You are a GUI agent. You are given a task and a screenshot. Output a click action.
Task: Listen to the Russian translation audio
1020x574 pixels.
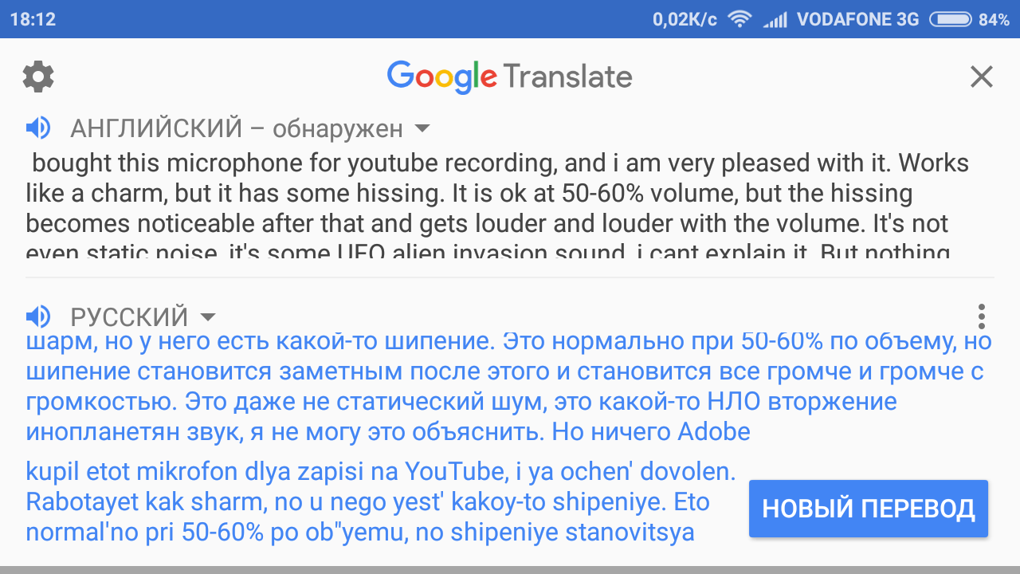tap(38, 316)
